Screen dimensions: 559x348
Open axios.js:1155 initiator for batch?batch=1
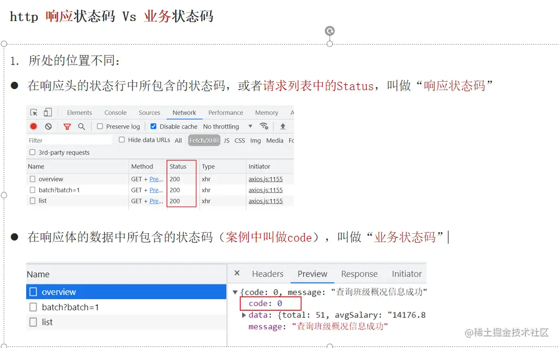tap(266, 190)
